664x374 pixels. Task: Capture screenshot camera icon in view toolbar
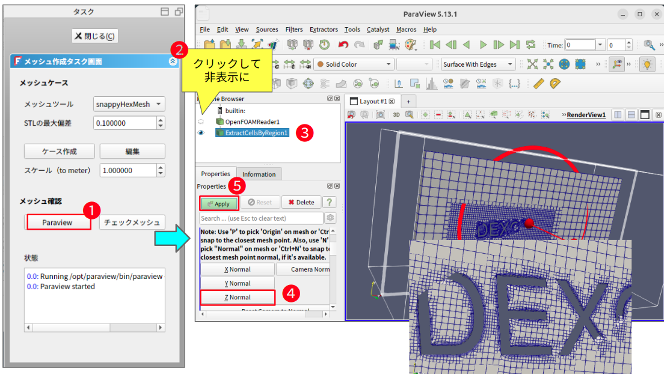380,114
